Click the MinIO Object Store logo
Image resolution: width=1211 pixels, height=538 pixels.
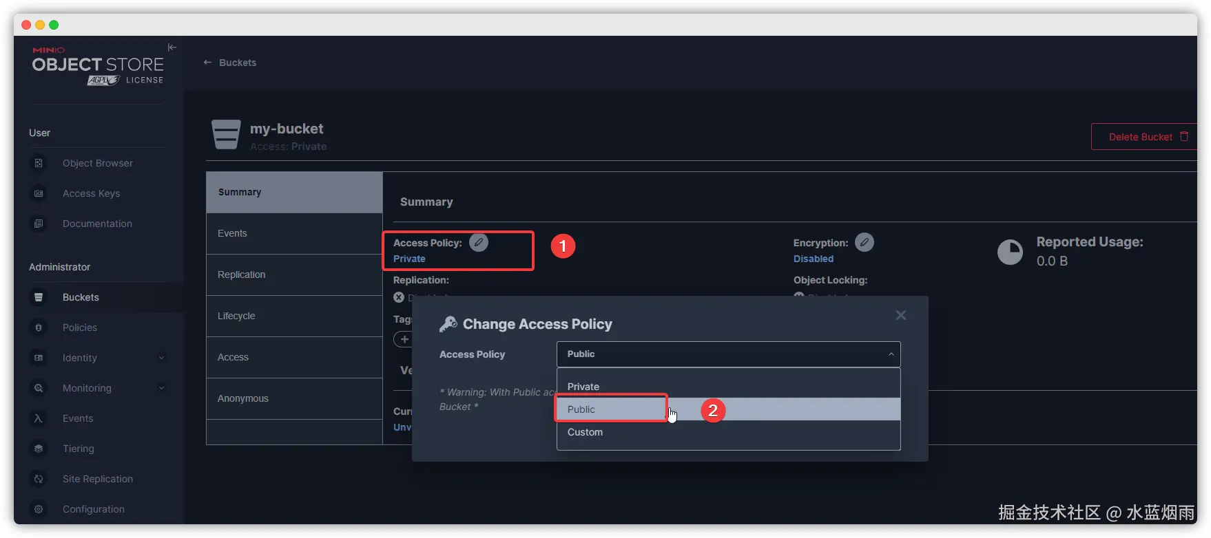coord(98,66)
